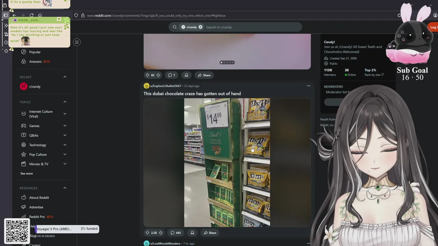
Task: Open EuphoricShallot5647's avatar
Action: pos(146,86)
